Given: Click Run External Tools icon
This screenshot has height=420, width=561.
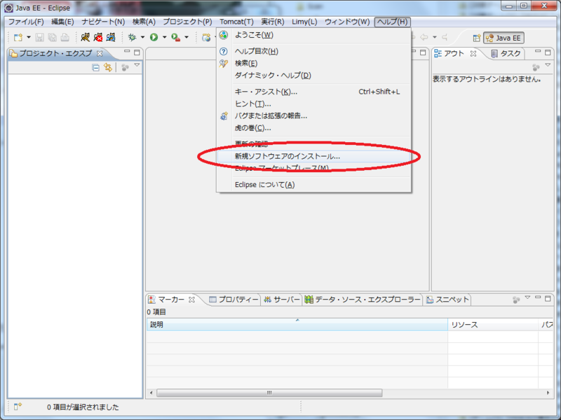Looking at the screenshot, I should coord(176,37).
